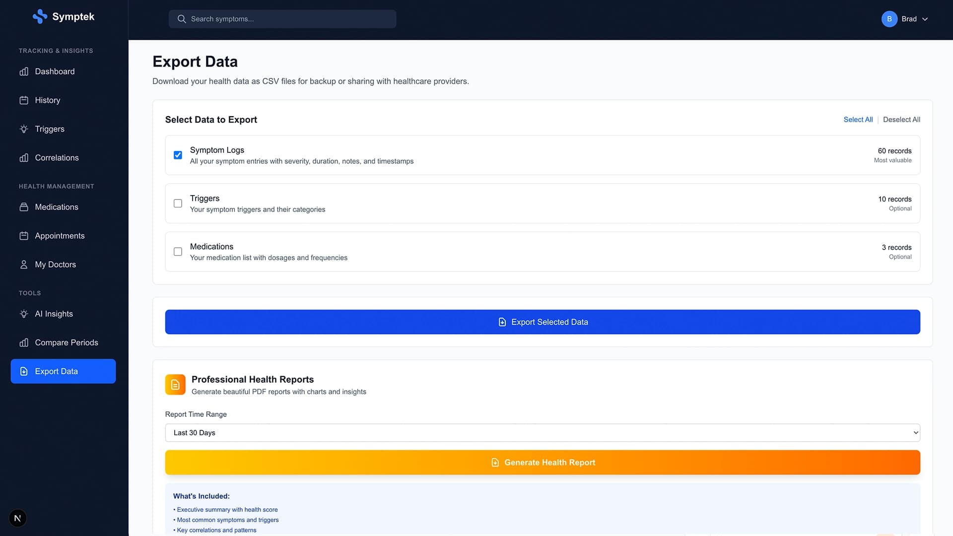Enable the Triggers export checkbox

tap(178, 203)
